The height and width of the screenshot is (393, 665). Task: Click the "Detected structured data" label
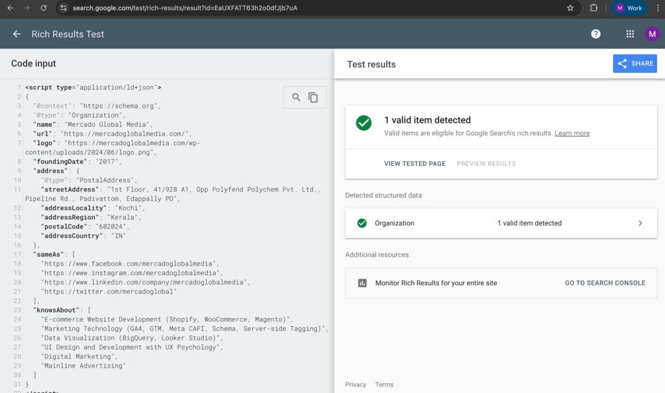383,196
